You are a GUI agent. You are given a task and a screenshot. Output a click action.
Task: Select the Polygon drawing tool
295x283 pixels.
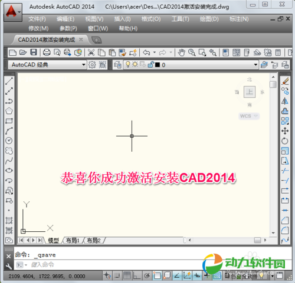tap(9, 111)
